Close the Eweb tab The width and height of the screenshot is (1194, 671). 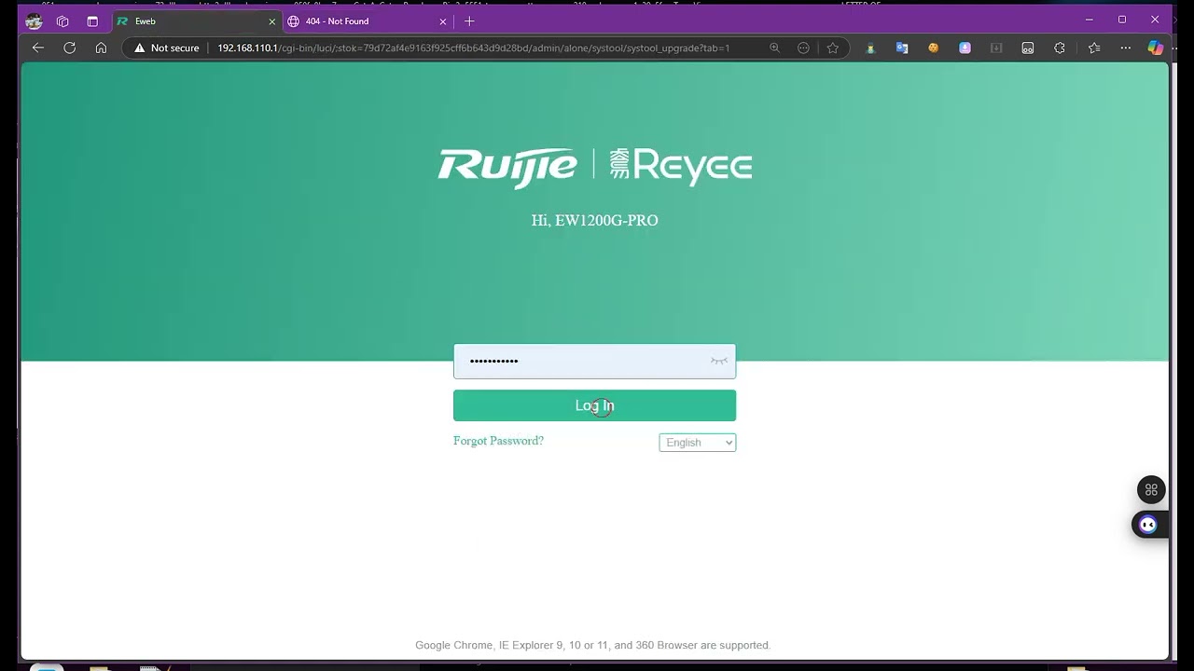point(272,21)
